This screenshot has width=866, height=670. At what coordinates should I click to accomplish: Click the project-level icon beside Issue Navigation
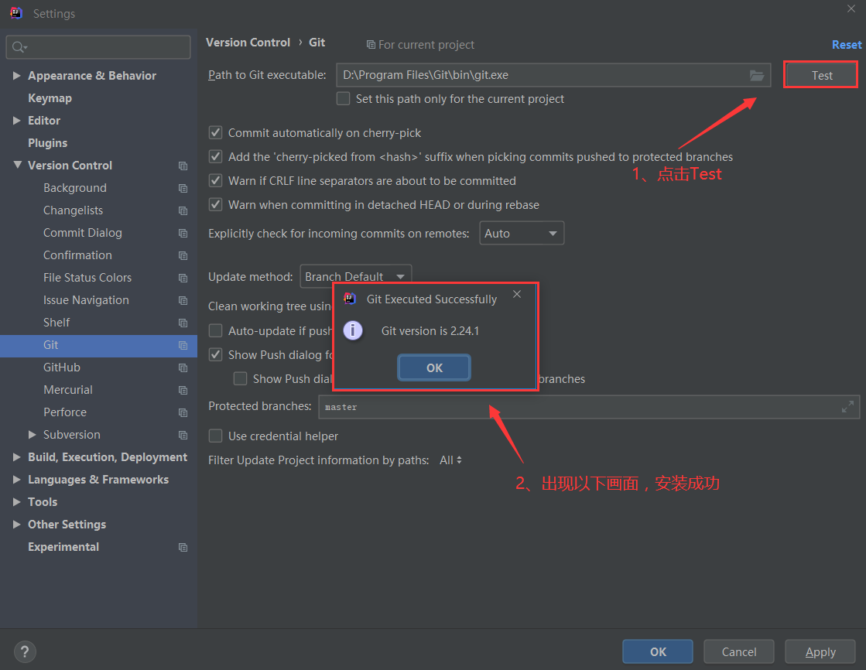pyautogui.click(x=183, y=300)
